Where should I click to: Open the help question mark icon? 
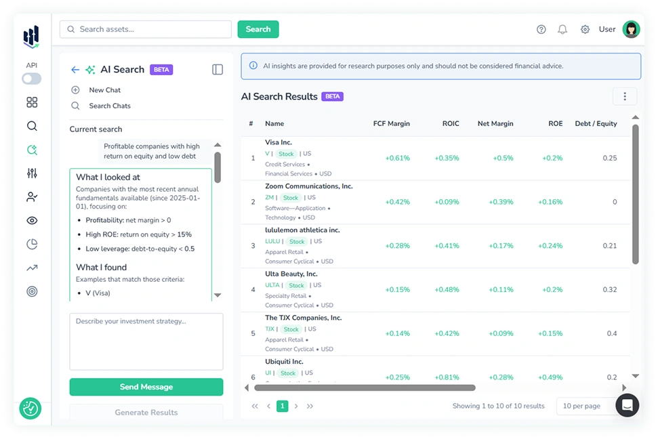(541, 29)
